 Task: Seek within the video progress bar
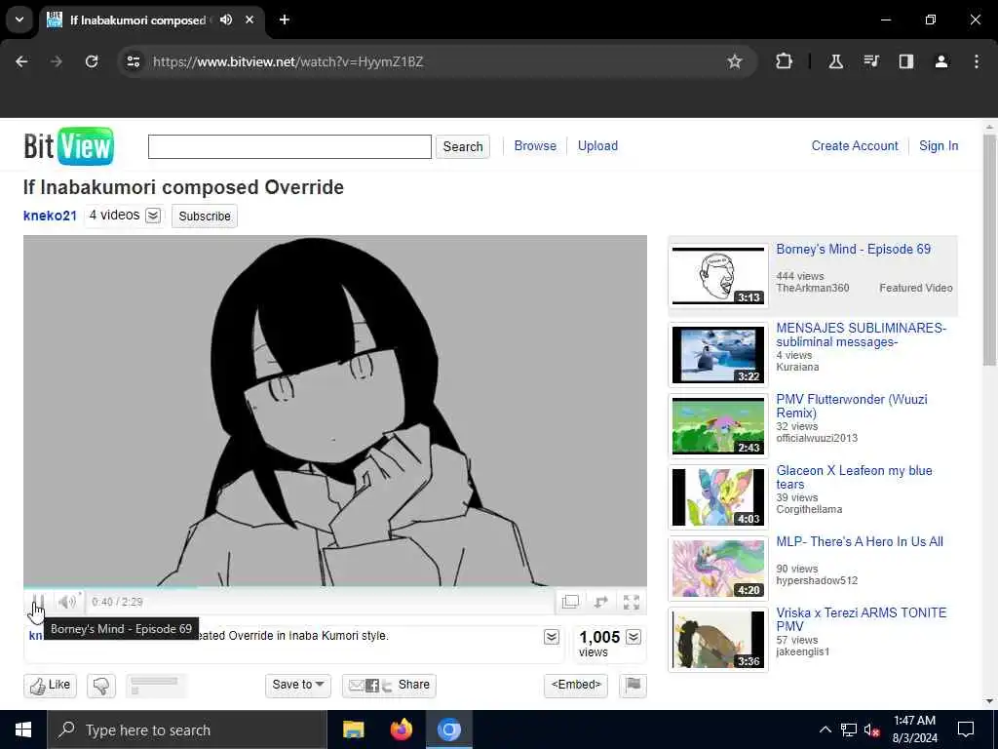tap(335, 586)
